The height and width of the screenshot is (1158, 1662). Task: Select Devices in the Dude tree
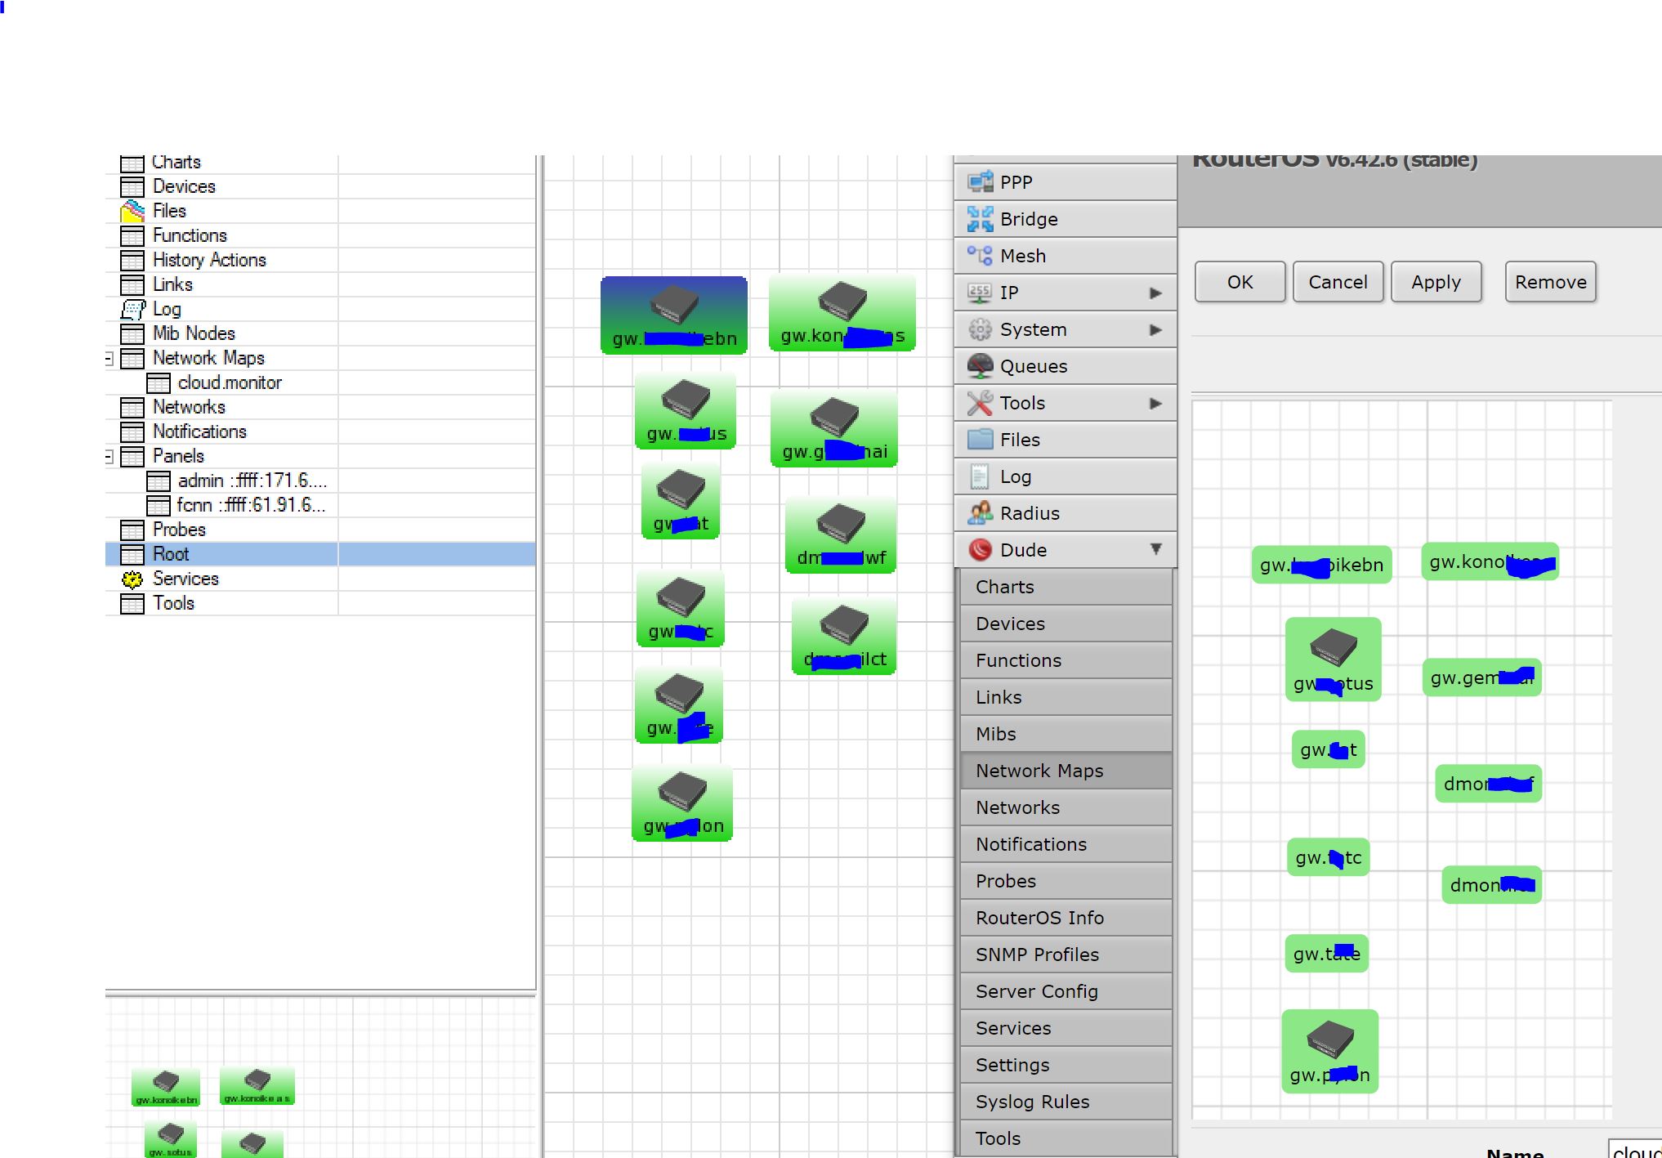(x=184, y=186)
